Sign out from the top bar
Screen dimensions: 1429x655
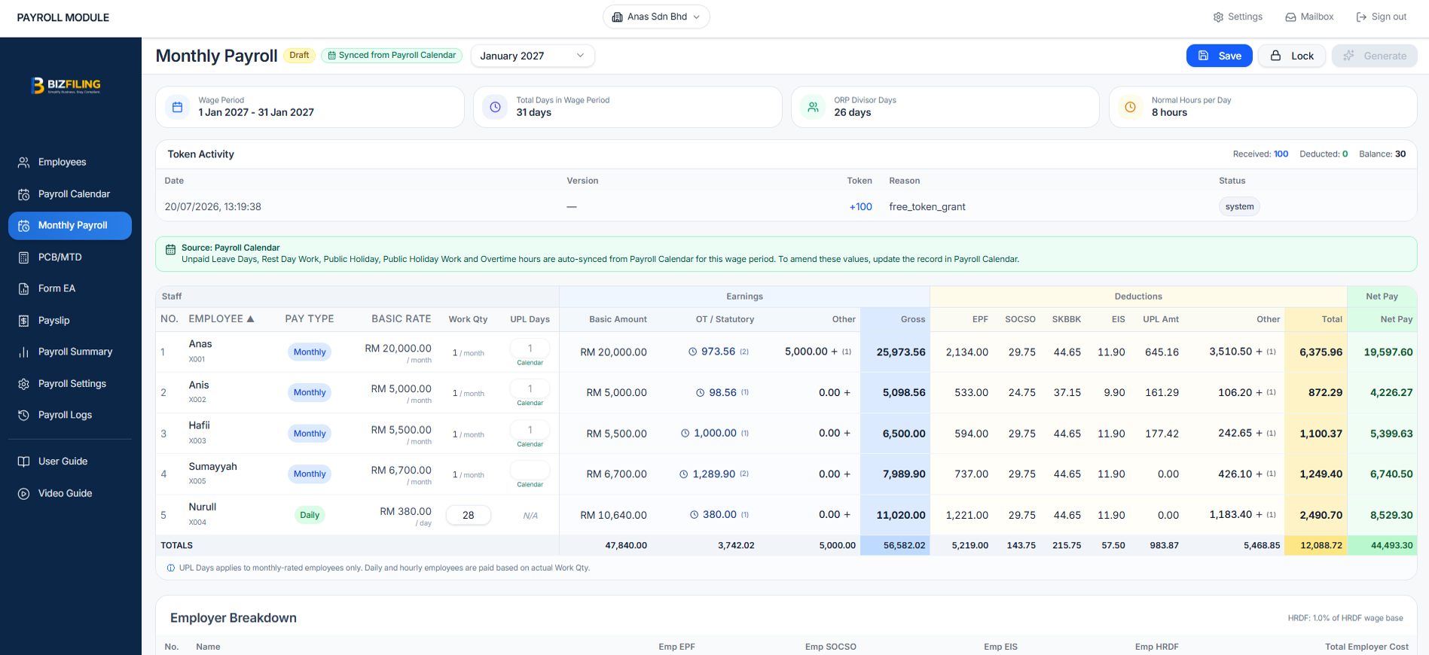tap(1381, 17)
